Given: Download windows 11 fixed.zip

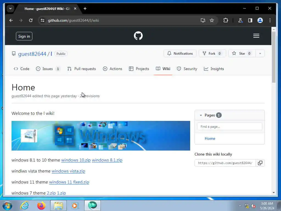Looking at the screenshot, I should coord(69,182).
